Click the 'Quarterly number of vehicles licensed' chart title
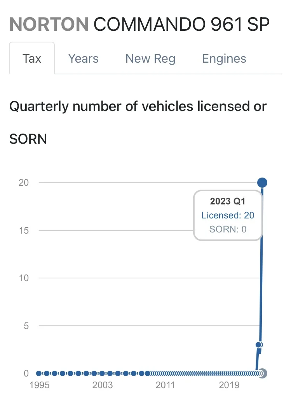 click(x=138, y=106)
